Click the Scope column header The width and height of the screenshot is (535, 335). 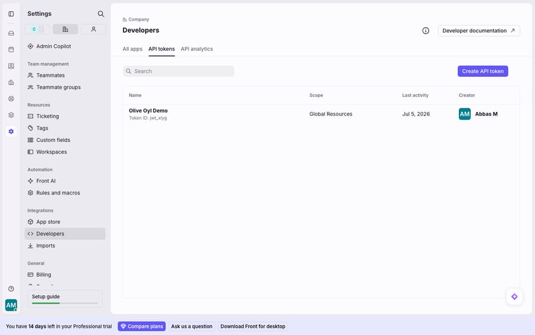click(316, 95)
